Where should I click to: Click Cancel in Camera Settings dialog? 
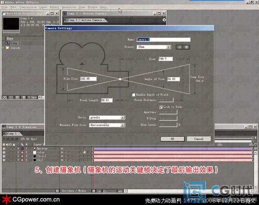[199, 139]
